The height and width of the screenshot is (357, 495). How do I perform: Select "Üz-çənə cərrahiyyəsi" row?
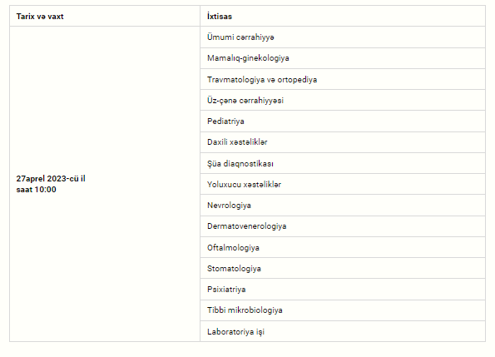[343, 100]
